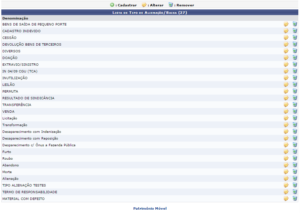Delete the Licitação entry

(x=295, y=118)
